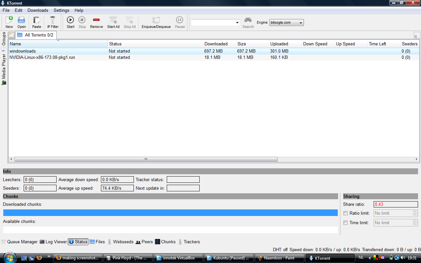Image resolution: width=421 pixels, height=263 pixels.
Task: Switch to the Status panel tab
Action: [78, 242]
